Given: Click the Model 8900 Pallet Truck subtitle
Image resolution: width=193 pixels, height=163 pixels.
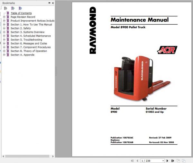Looking at the screenshot, I should tap(128, 27).
